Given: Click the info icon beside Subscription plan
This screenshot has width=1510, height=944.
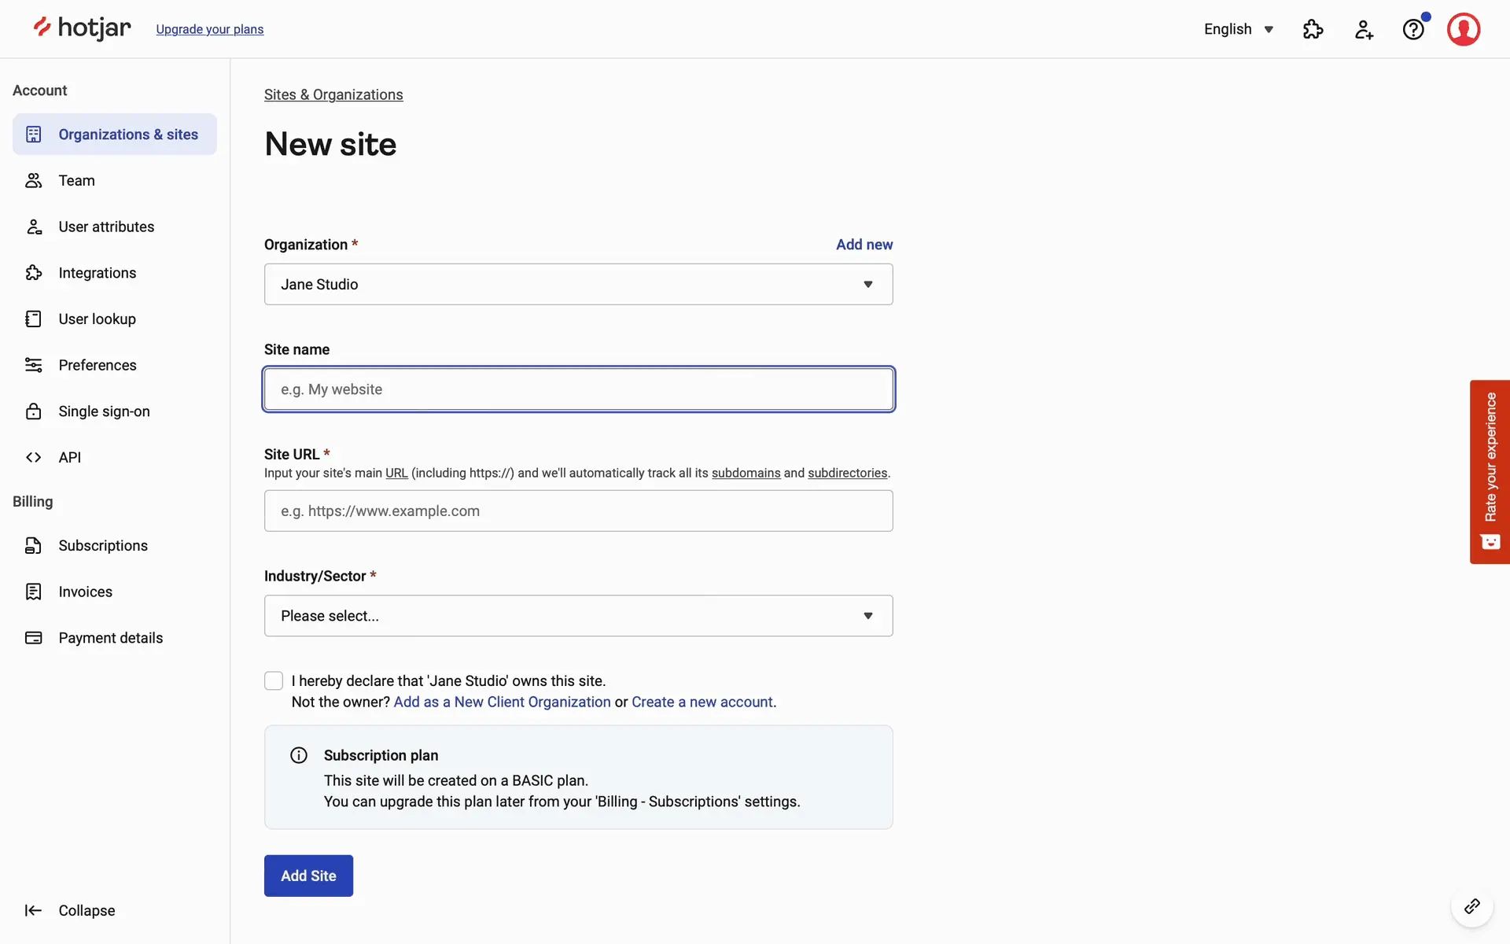Looking at the screenshot, I should tap(299, 755).
